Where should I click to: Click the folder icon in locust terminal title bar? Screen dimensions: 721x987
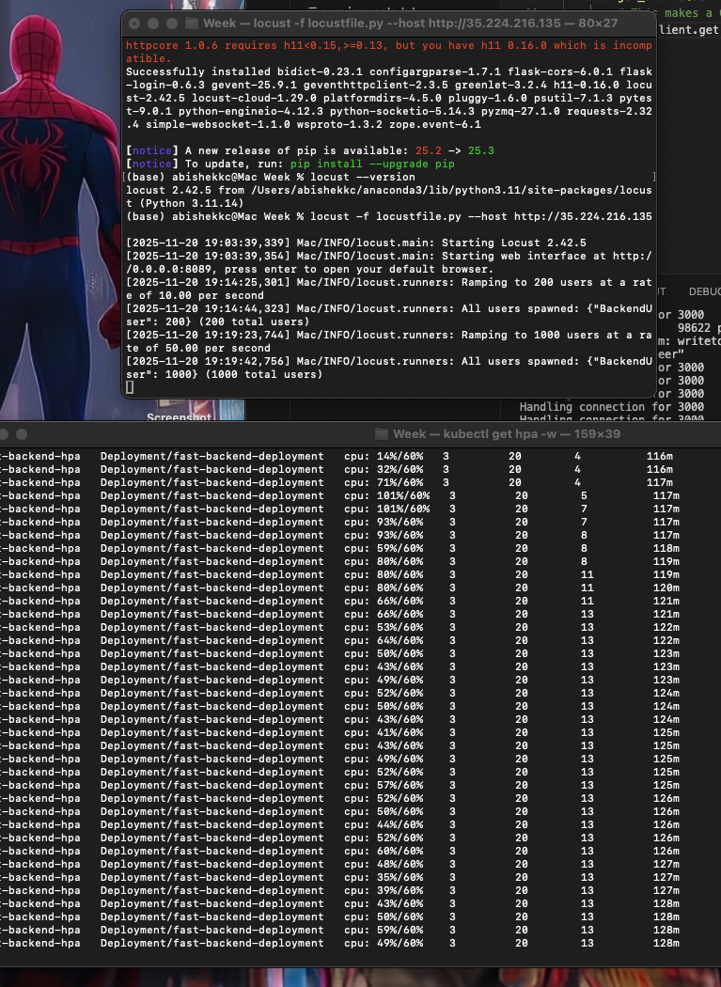tap(192, 23)
